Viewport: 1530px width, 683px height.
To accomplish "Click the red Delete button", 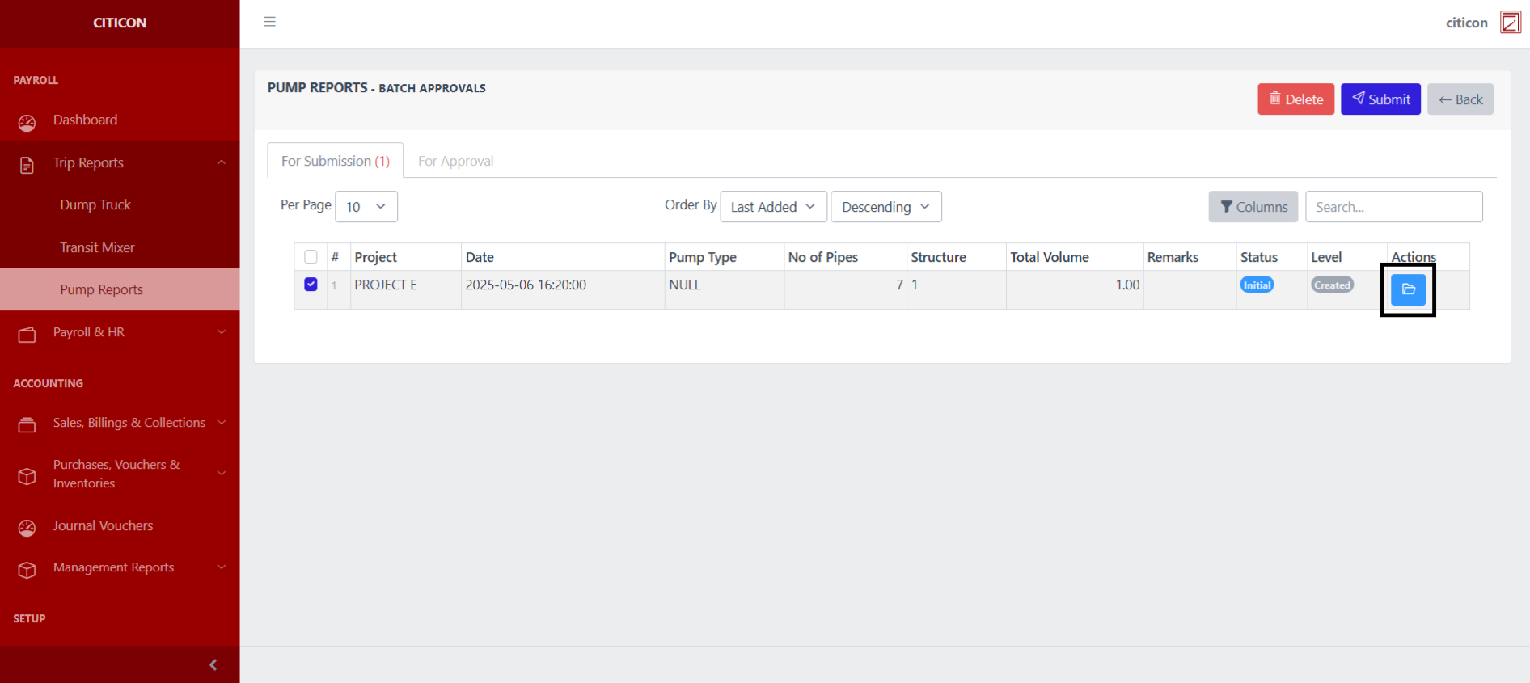I will [1295, 99].
